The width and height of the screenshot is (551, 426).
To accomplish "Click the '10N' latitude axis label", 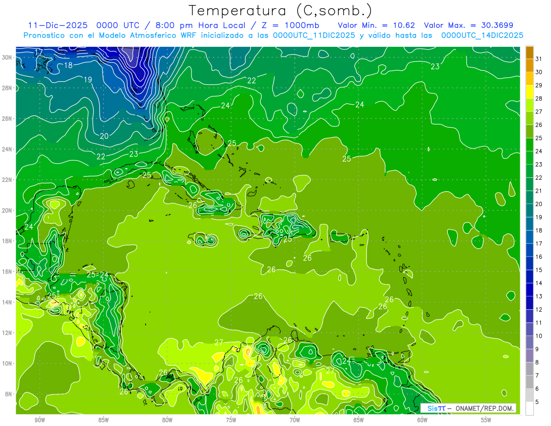I will pos(6,364).
